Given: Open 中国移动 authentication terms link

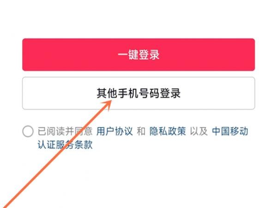Looking at the screenshot, I should click(230, 131).
